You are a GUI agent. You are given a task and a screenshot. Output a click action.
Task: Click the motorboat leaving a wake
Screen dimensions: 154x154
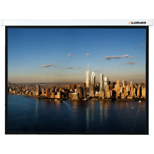coord(63,101)
